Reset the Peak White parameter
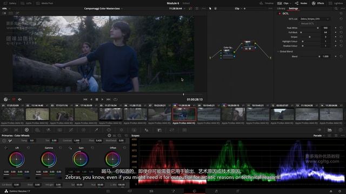Viewport: 346px width, 194px height. pyautogui.click(x=341, y=28)
